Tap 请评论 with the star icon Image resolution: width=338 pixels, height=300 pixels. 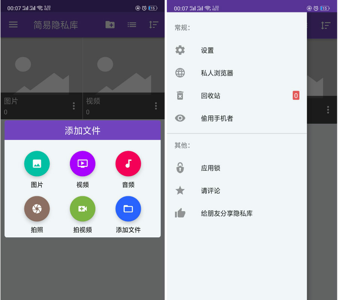point(237,190)
